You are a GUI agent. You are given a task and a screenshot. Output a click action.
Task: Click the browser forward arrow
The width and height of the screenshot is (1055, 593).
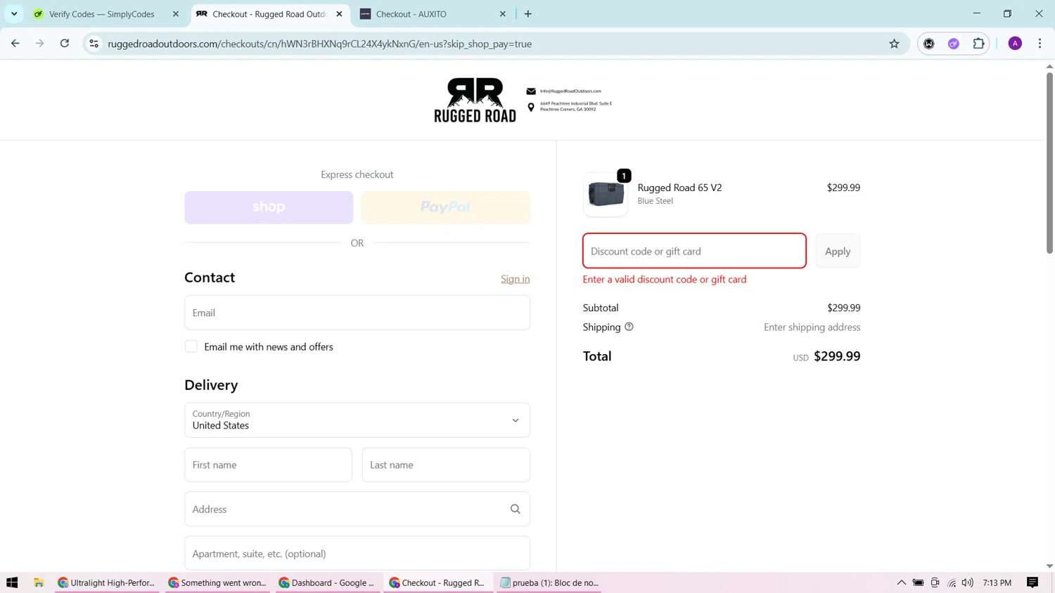[x=40, y=44]
